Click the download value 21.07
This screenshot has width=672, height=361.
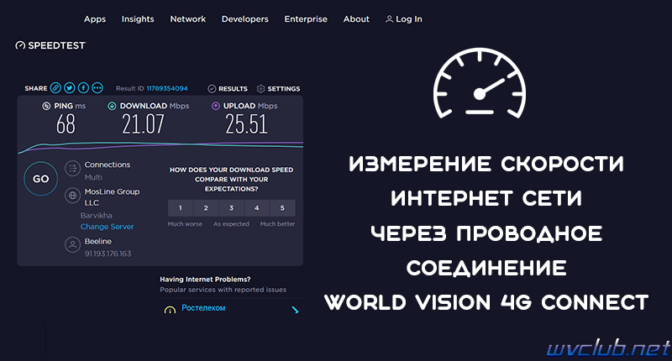click(x=143, y=124)
